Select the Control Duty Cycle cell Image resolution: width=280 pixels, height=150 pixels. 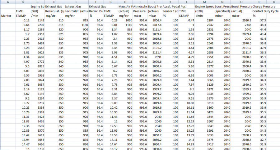[265, 11]
